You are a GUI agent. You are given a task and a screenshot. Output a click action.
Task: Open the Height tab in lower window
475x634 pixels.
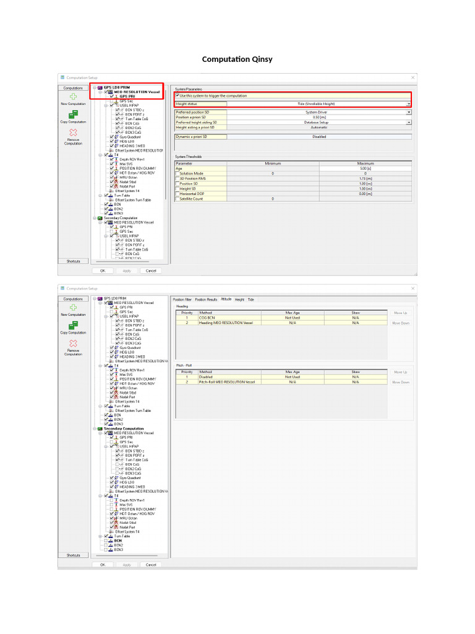pos(239,300)
